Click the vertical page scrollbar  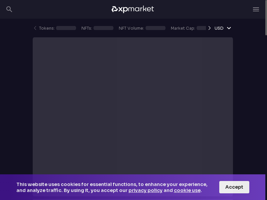click(266, 18)
